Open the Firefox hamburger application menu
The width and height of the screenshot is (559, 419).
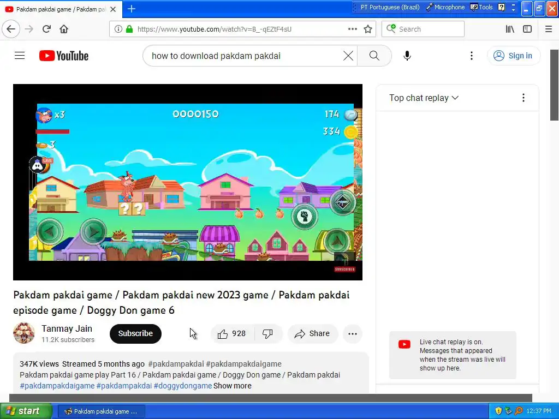point(549,29)
